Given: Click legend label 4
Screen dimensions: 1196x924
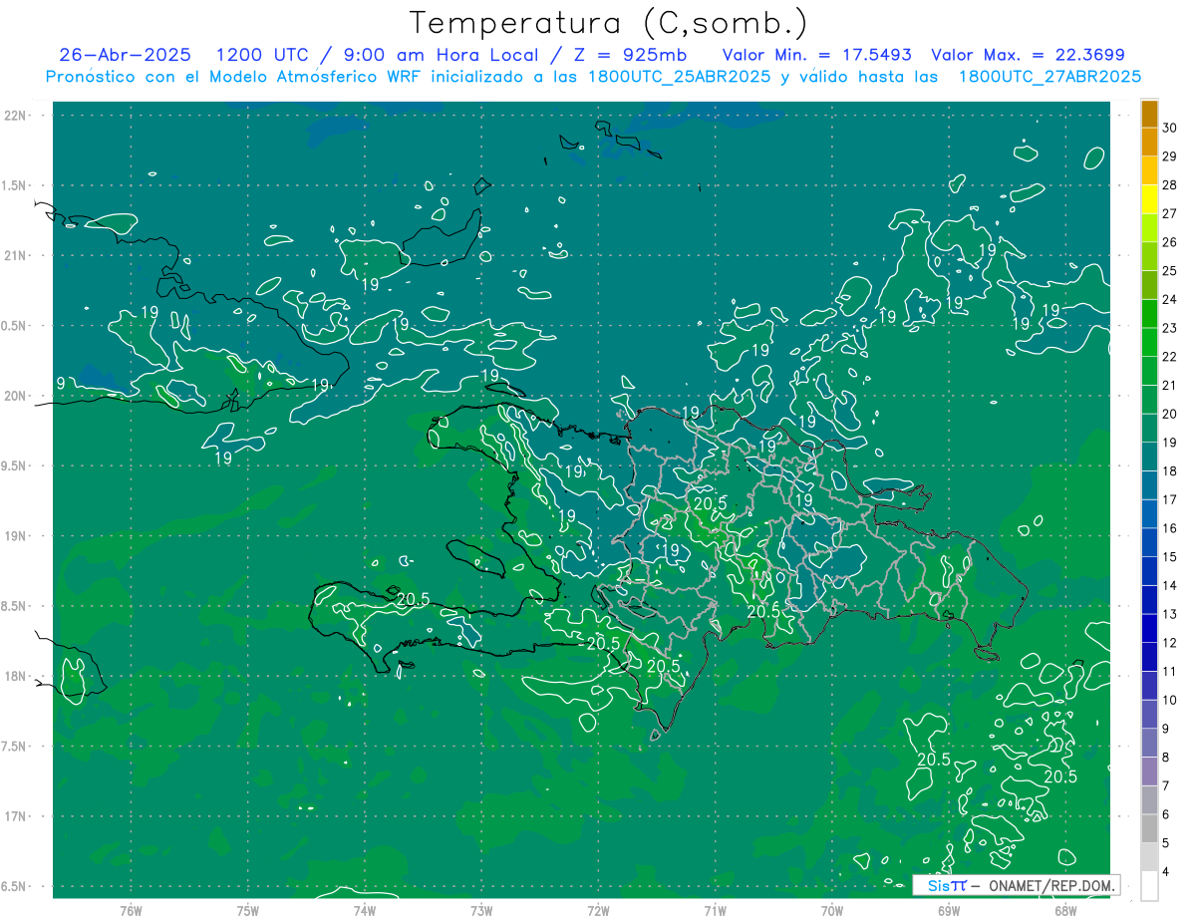Looking at the screenshot, I should 1166,872.
